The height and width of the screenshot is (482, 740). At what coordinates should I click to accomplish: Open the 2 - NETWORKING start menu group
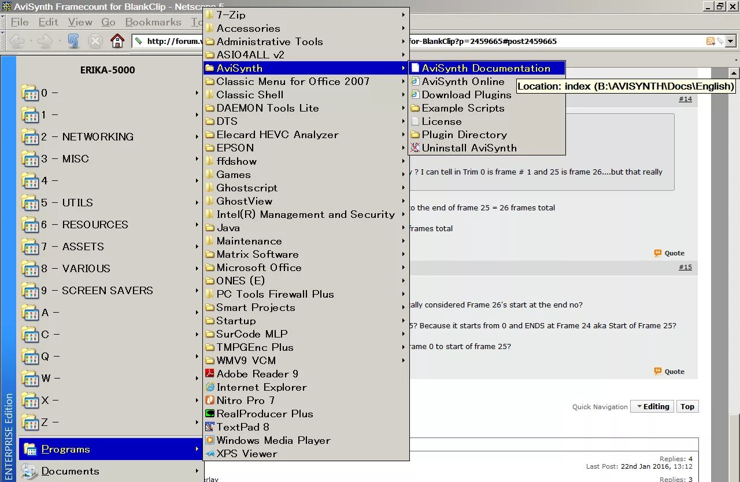click(x=110, y=137)
